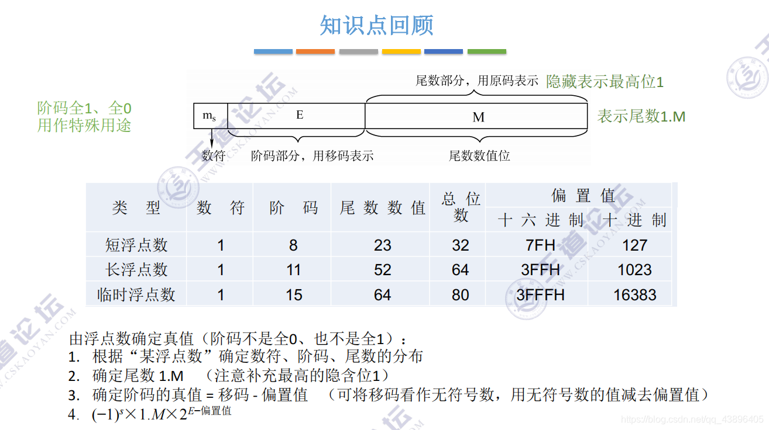Click the label 阶码部分,用移码表示
769x430 pixels.
click(x=312, y=155)
